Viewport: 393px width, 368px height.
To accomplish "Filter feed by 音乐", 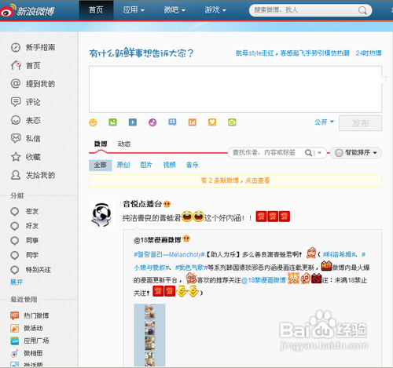I will [x=193, y=165].
